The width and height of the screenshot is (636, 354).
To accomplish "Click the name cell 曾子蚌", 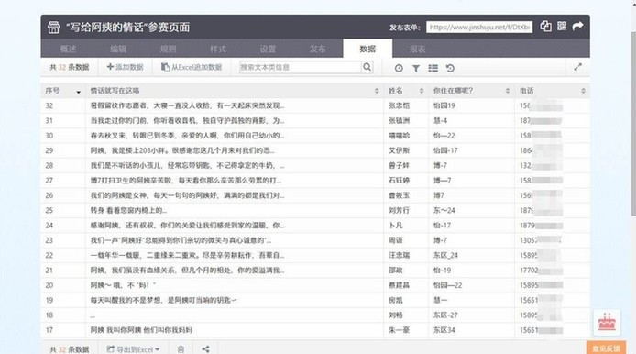I will 400,166.
